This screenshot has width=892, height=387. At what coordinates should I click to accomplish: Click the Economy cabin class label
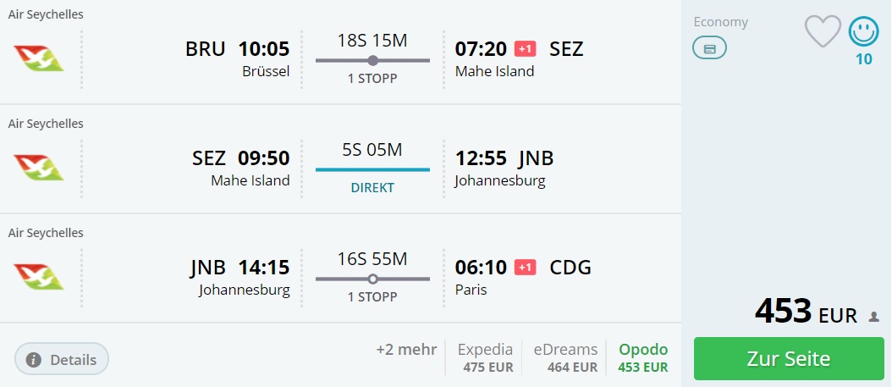pos(720,22)
